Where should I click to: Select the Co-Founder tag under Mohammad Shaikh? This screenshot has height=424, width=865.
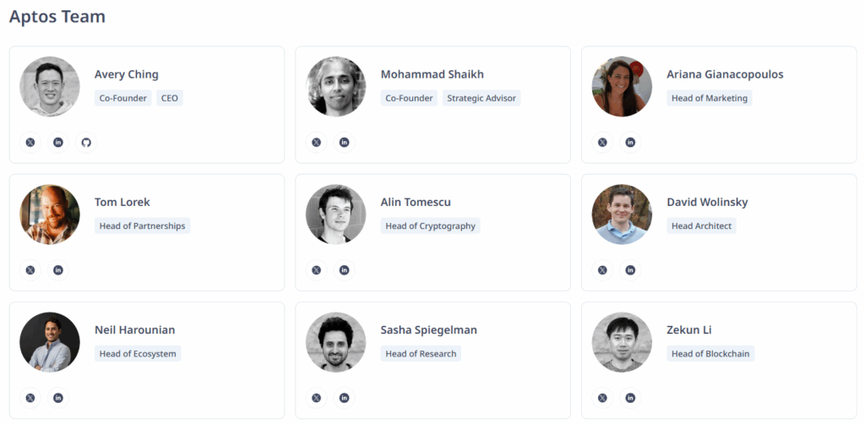[409, 98]
